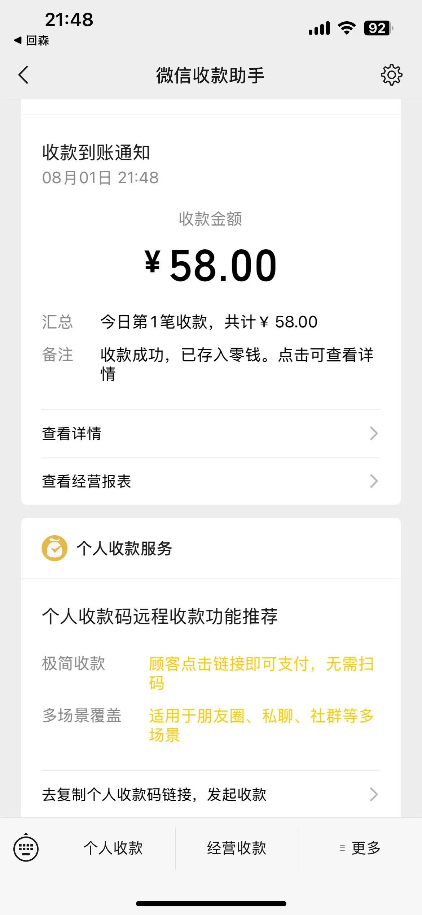Tap the personal payment service coin icon
Image resolution: width=422 pixels, height=915 pixels.
(54, 548)
